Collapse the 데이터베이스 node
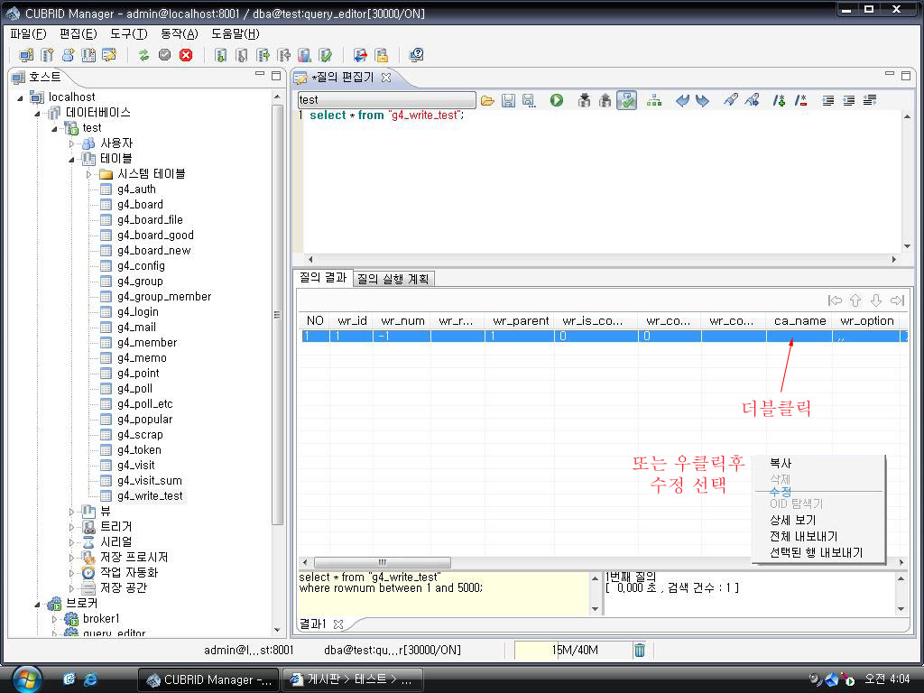 click(37, 113)
